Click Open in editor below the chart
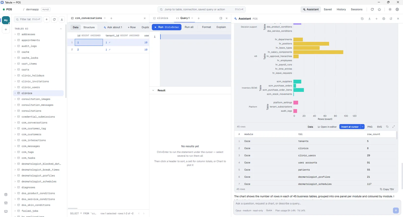The width and height of the screenshot is (403, 217). 327,127
